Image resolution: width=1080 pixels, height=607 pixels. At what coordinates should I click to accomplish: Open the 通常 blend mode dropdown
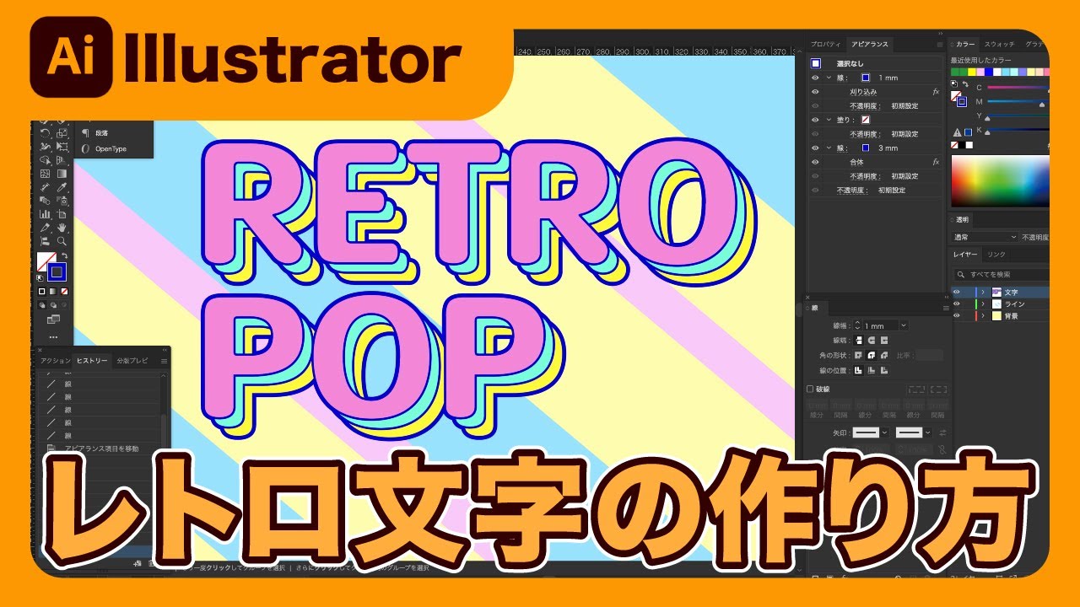[x=985, y=238]
